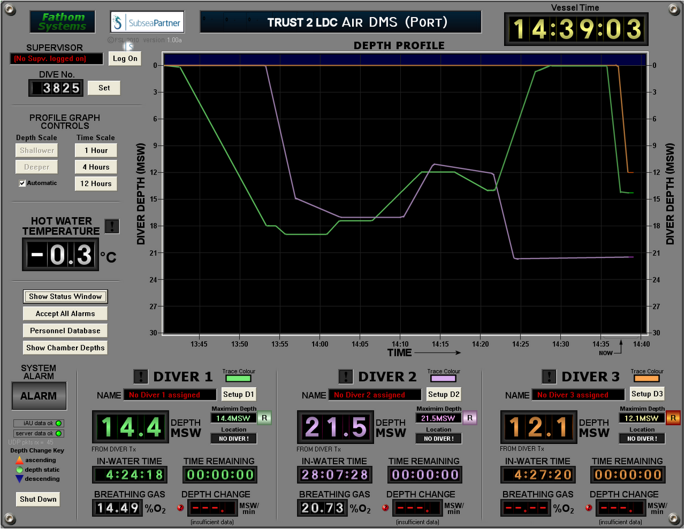Toggle the Automatic depth scale checkbox
This screenshot has height=529, width=685.
pos(23,183)
